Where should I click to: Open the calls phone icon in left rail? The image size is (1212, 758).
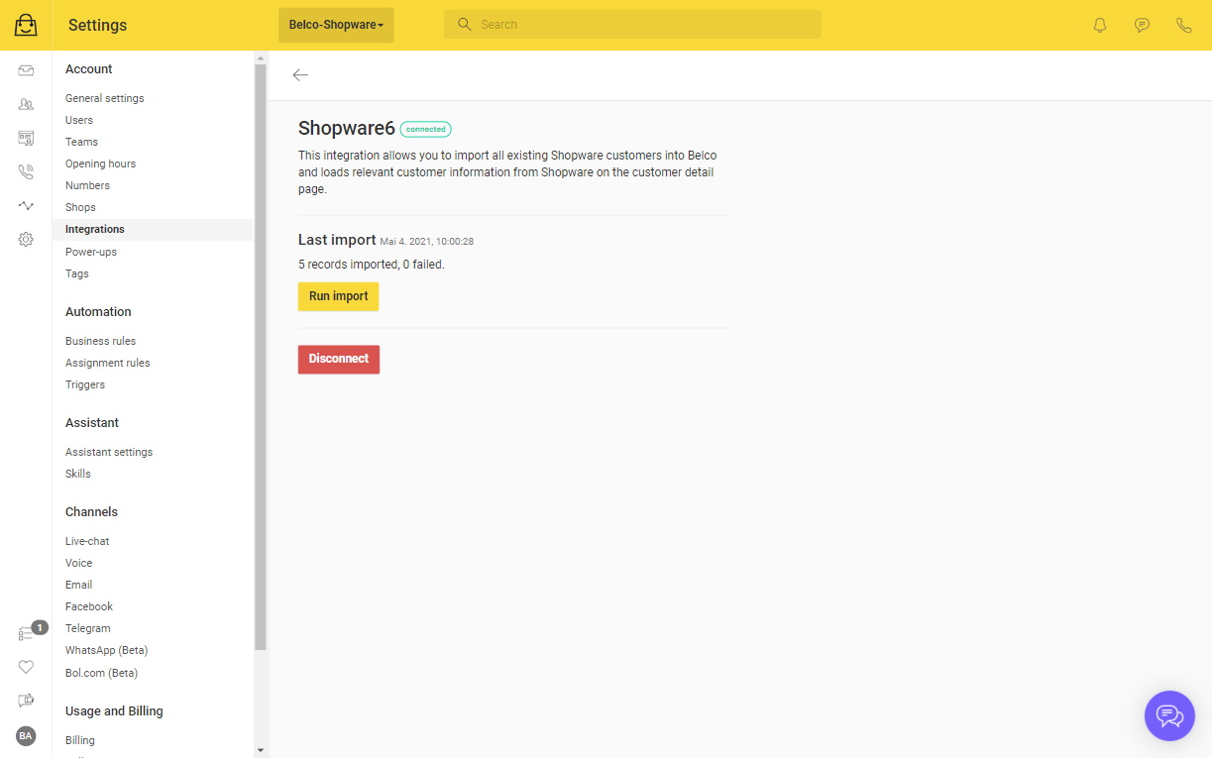pyautogui.click(x=26, y=171)
